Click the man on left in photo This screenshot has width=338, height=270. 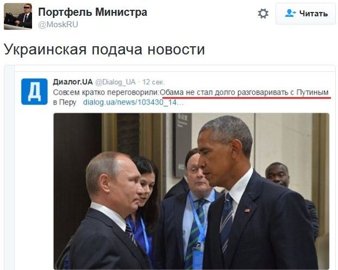click(108, 212)
